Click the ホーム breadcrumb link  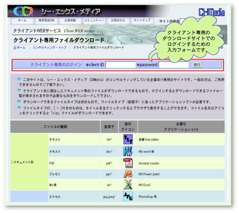21,47
